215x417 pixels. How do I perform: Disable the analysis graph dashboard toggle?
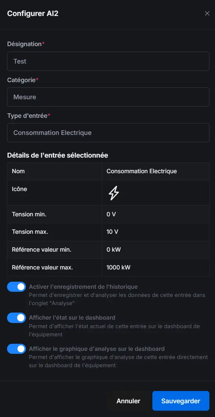click(x=16, y=349)
